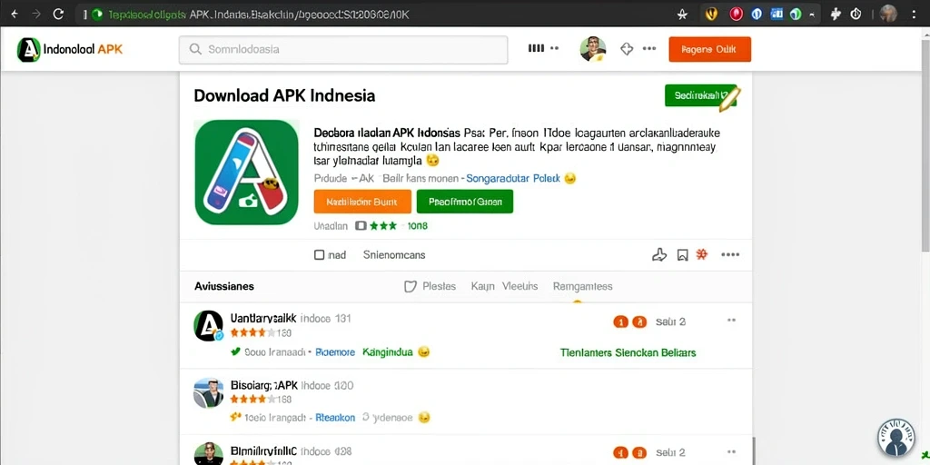This screenshot has height=465, width=930.
Task: Open the app card three-dot menu
Action: (x=730, y=255)
